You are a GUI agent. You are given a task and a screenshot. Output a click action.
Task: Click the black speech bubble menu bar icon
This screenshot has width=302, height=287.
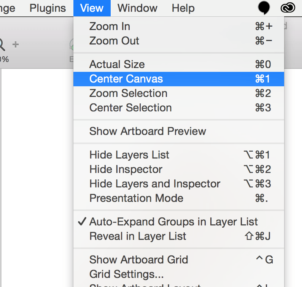(x=264, y=8)
